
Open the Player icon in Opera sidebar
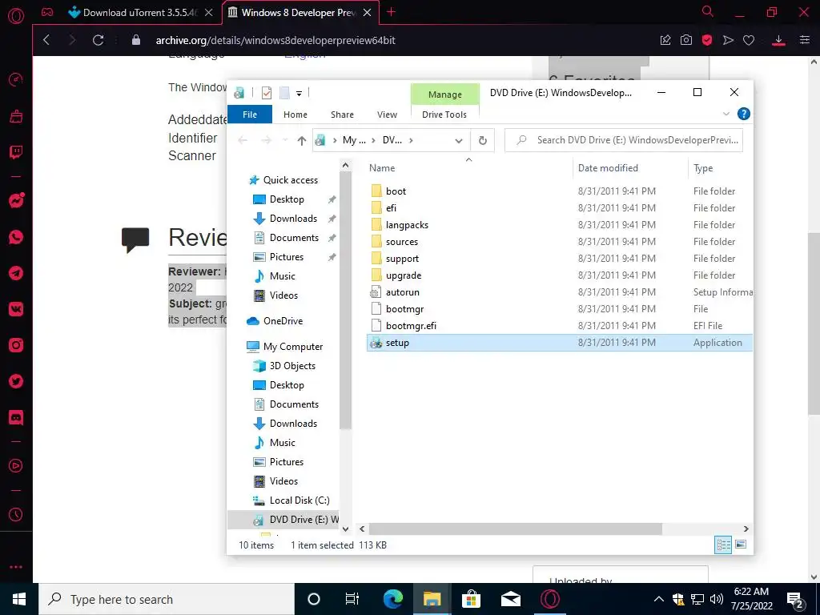(16, 466)
